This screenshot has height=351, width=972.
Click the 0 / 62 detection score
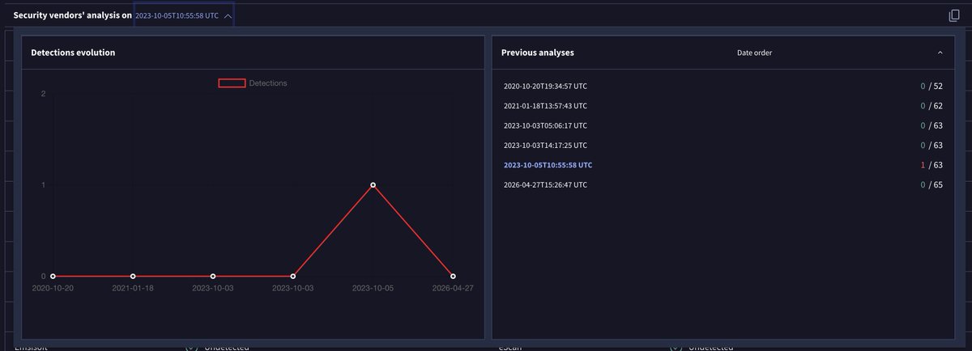931,105
